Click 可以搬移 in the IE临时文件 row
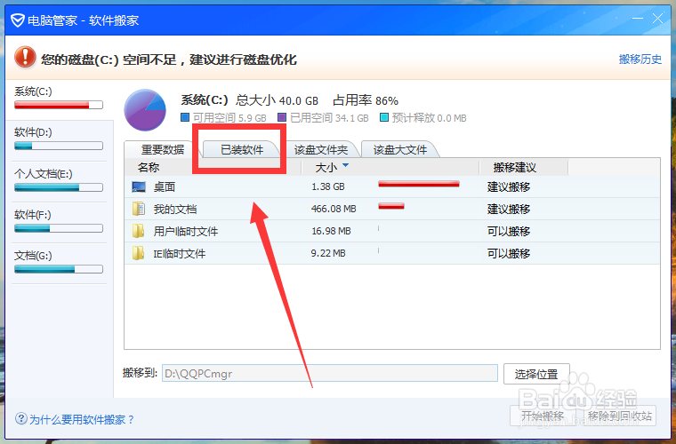676x444 pixels. [509, 253]
